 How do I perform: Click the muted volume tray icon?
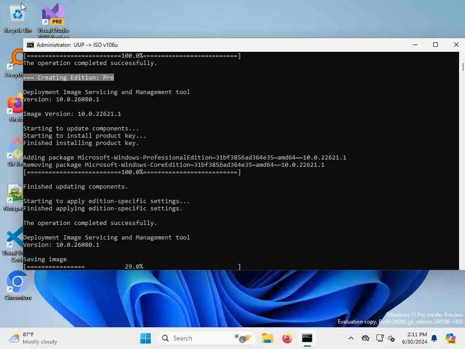point(391,338)
